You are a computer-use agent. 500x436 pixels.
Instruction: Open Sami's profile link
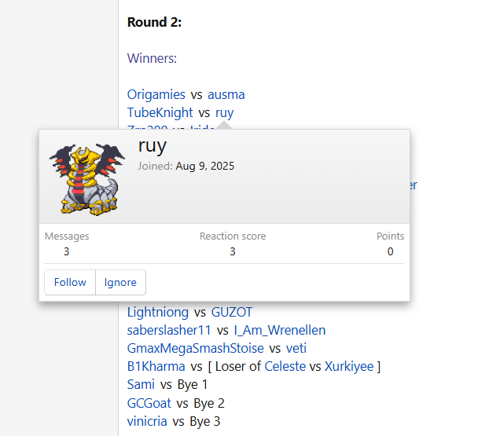point(141,384)
